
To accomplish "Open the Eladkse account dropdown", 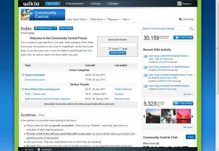I will click(187, 4).
